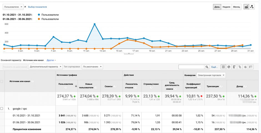Switch to line chart view icon
The width and height of the screenshot is (261, 133).
[x=246, y=7]
